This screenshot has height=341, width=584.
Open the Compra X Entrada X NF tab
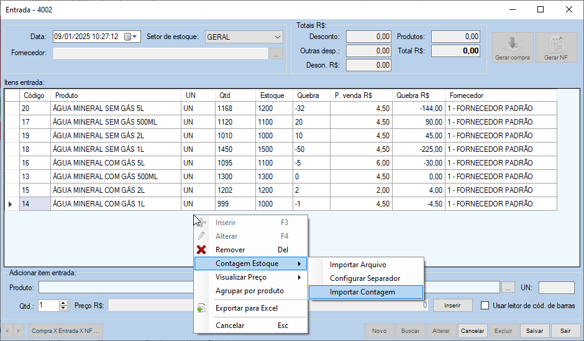pos(65,331)
